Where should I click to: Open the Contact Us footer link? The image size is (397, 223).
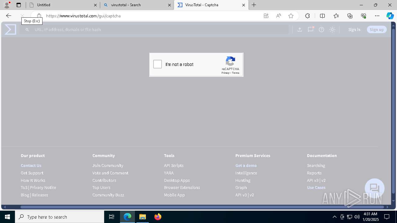31,165
